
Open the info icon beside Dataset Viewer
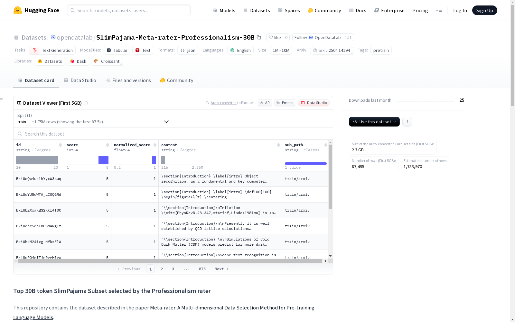(86, 103)
